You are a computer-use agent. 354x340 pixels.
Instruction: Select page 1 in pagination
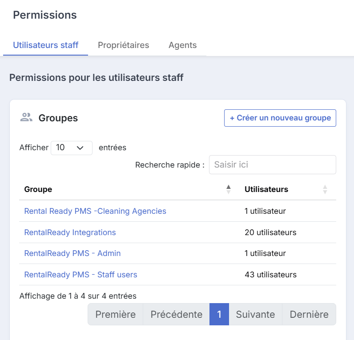[x=219, y=314]
